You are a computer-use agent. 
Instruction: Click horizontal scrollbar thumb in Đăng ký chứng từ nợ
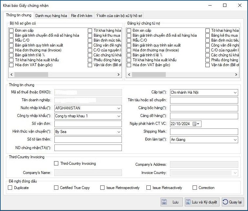(149, 74)
